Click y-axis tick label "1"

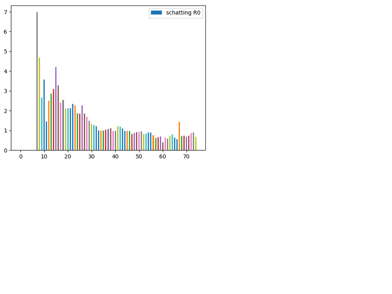tap(5, 130)
